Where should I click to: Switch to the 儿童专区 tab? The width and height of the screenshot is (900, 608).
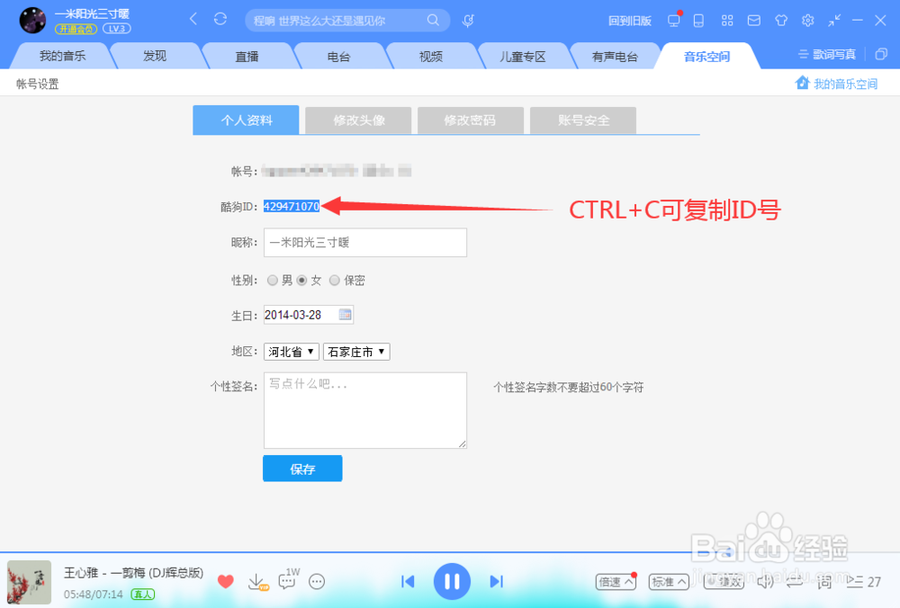pyautogui.click(x=523, y=56)
